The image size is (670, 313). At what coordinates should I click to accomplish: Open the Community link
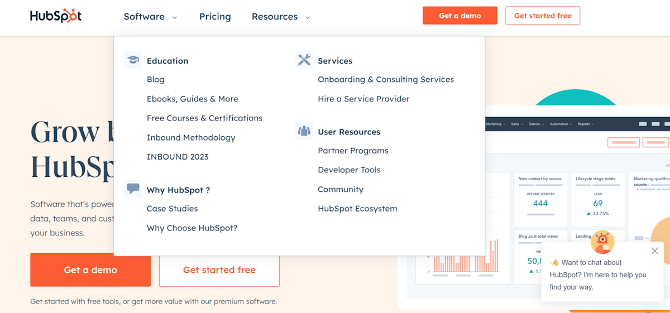pyautogui.click(x=341, y=190)
